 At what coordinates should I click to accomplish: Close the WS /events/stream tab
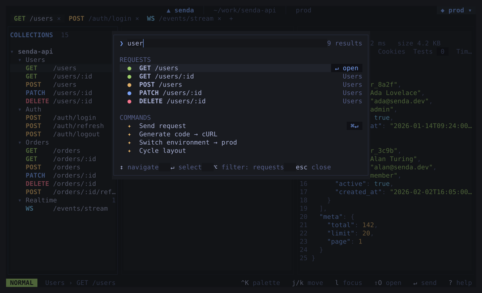point(220,19)
